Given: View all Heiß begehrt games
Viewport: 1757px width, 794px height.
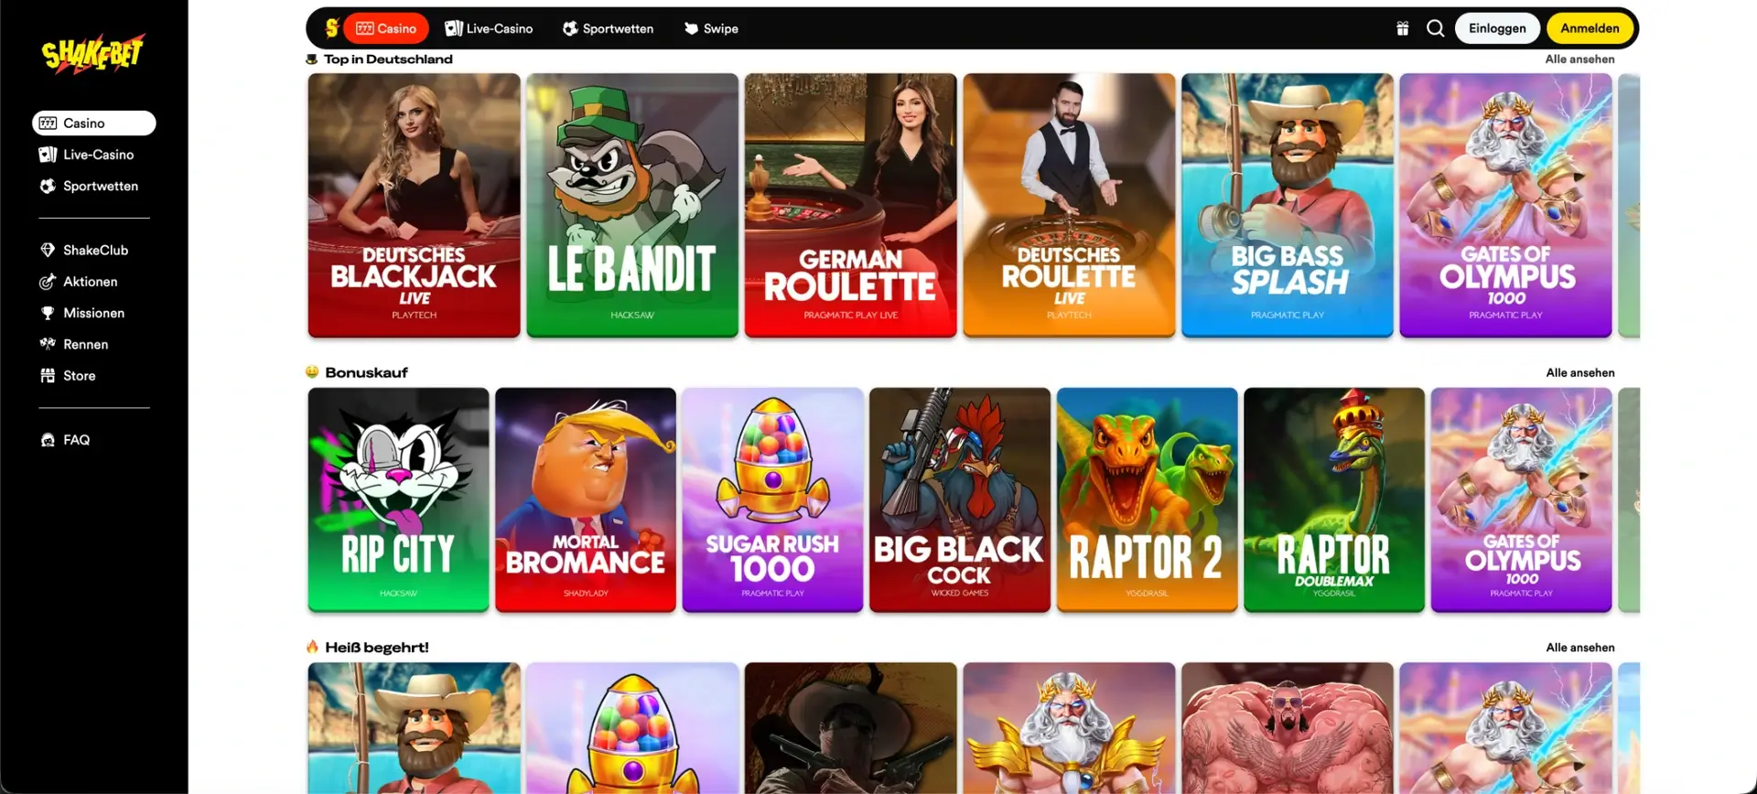Looking at the screenshot, I should coord(1579,648).
